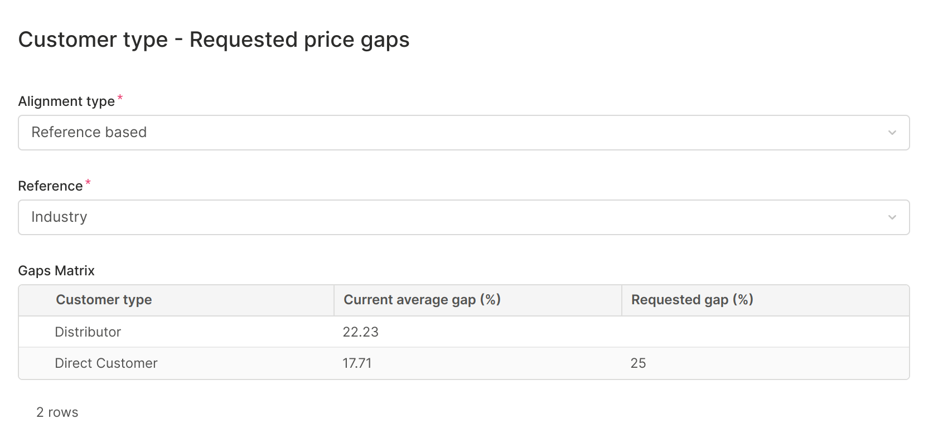Image resolution: width=938 pixels, height=438 pixels.
Task: Click the Alignment type label
Action: [x=66, y=101]
